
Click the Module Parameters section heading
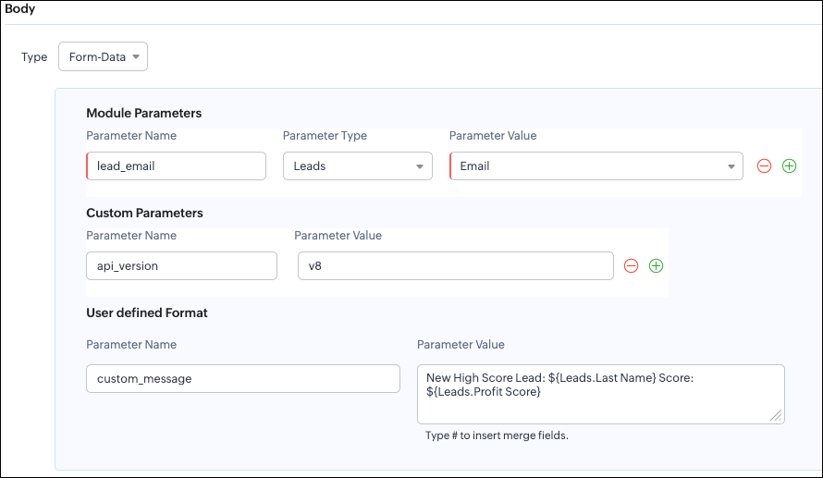point(143,114)
